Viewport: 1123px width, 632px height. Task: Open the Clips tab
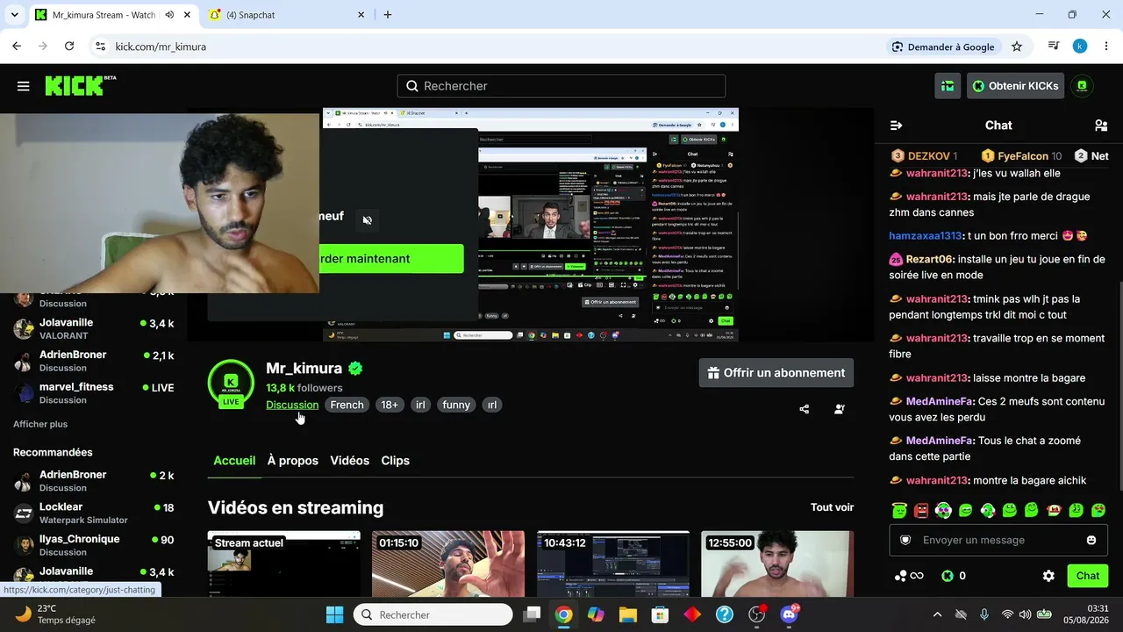[395, 461]
